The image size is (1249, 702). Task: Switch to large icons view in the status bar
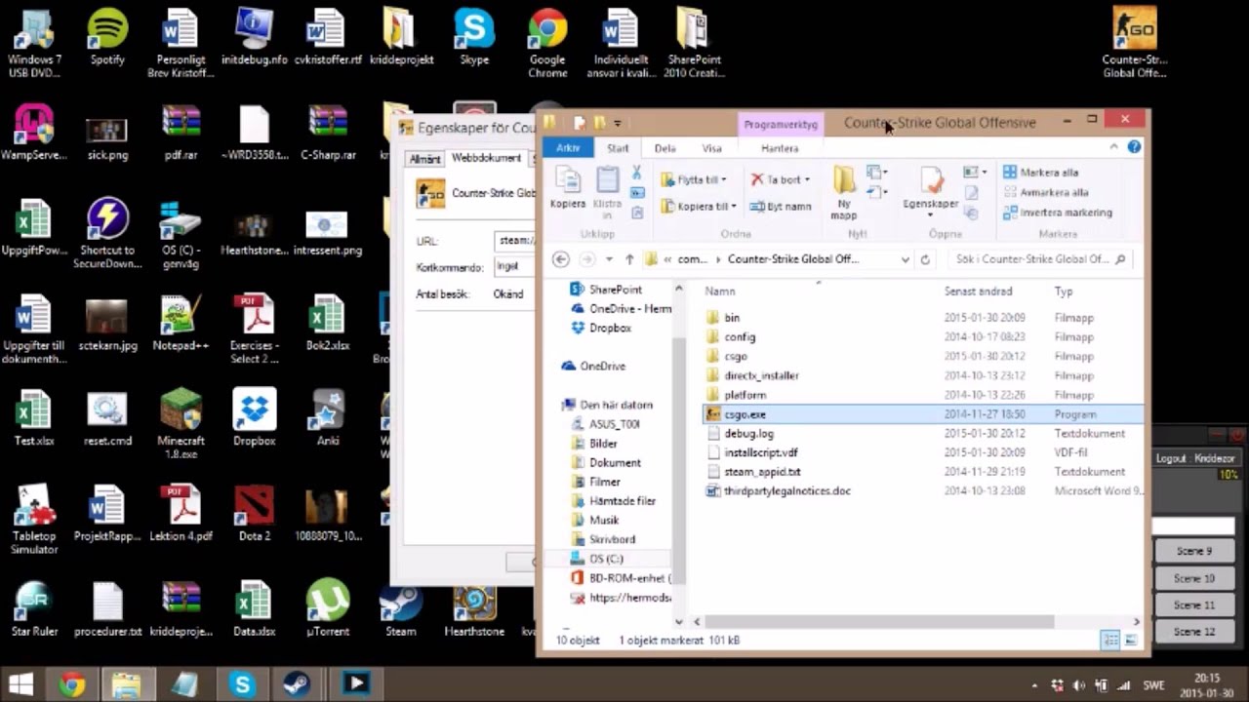1131,641
